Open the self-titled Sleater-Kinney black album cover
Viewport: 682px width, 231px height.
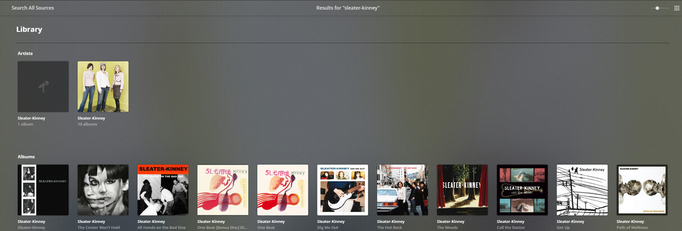43,190
